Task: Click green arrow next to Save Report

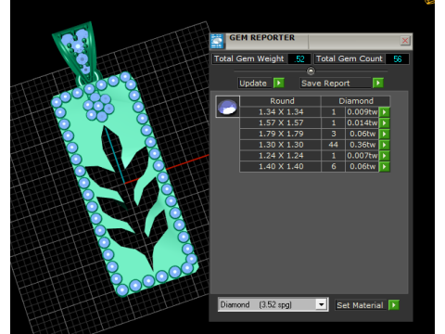Action: coord(378,83)
